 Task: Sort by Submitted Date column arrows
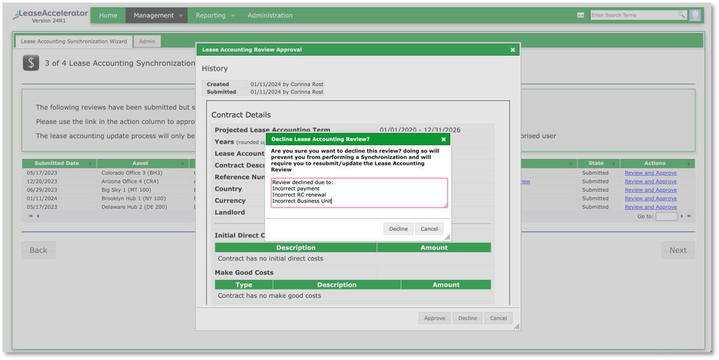(90, 164)
